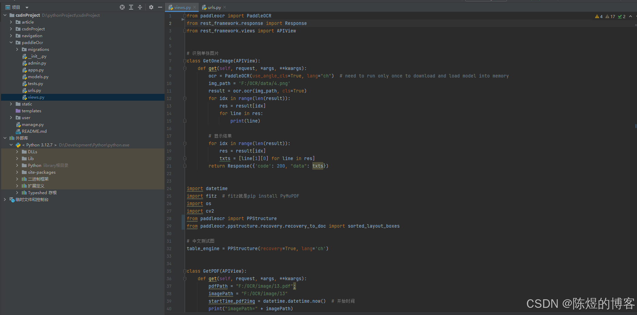Select the DLLs folder
Image resolution: width=637 pixels, height=315 pixels.
[x=30, y=152]
